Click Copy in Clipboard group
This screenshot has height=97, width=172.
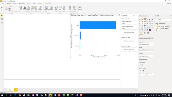tap(10, 9)
